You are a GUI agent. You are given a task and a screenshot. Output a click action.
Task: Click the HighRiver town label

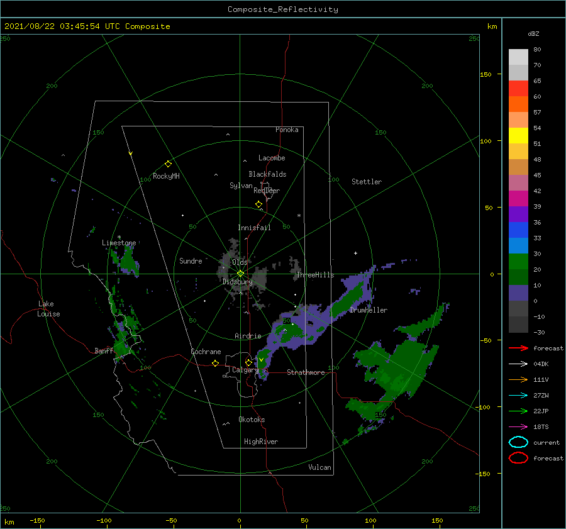point(261,442)
